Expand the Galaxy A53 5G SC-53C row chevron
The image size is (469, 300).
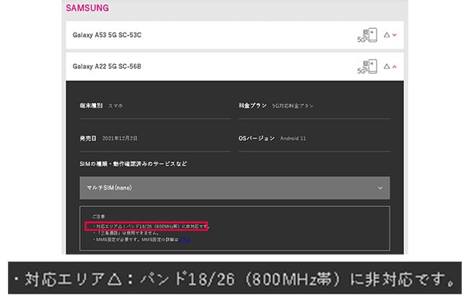point(394,35)
